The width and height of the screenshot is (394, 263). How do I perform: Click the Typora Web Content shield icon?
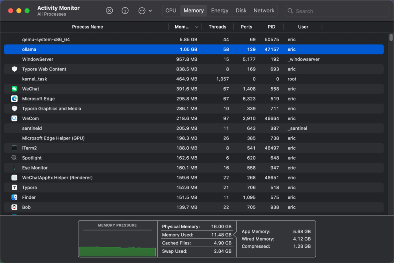pos(14,69)
